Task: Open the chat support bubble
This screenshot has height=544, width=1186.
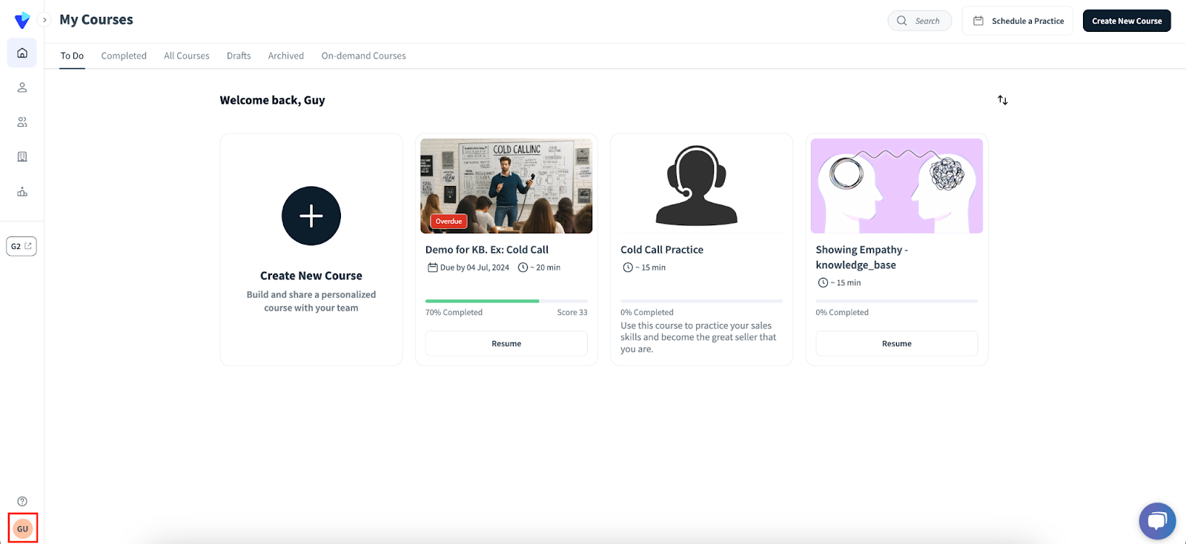Action: pyautogui.click(x=1157, y=521)
